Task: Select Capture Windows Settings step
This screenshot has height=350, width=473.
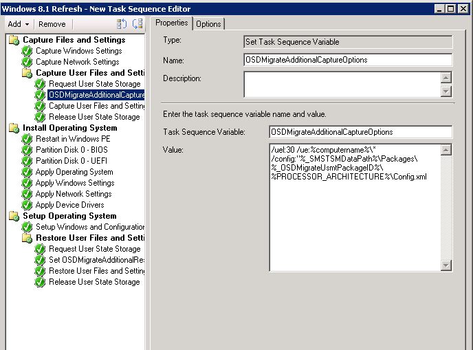Action: [79, 51]
